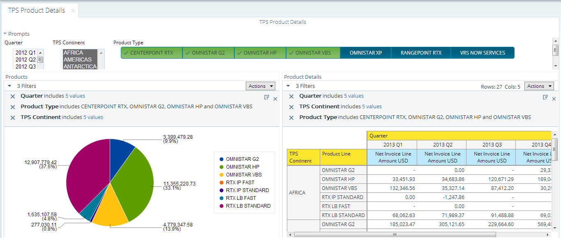Click scroll-up arrow of Product Details table
561x238 pixels.
click(x=554, y=134)
